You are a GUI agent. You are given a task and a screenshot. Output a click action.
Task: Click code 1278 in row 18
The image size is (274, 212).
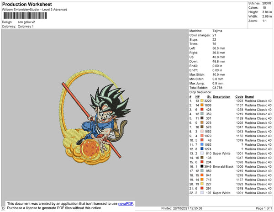point(240,175)
